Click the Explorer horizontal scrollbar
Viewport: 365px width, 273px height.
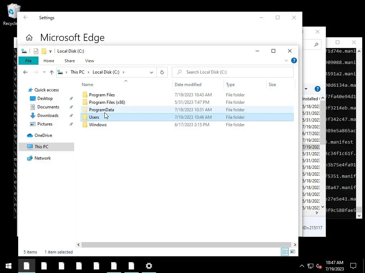coord(186,245)
